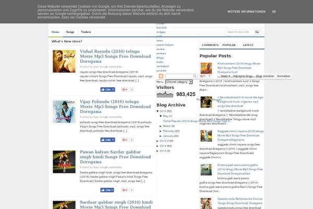Collapse the 2016 archive year

point(158,111)
